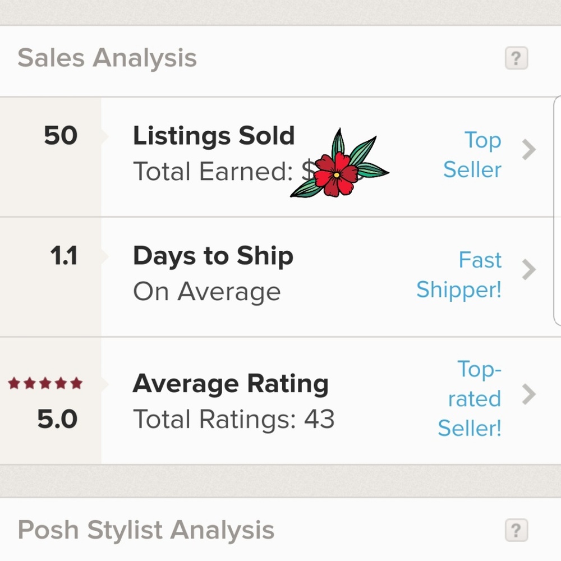Click the Sales Analysis section header
Viewport: 561px width, 561px height.
click(x=107, y=58)
